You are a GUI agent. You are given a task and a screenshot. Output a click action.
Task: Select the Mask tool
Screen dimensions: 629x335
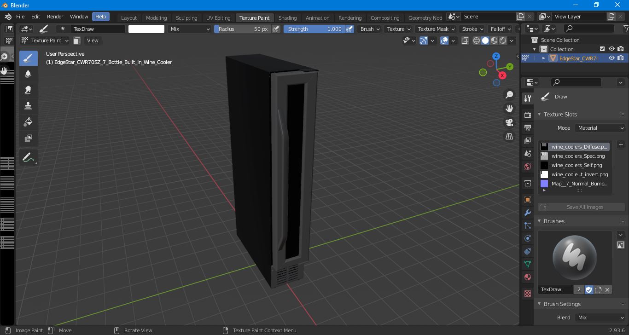[28, 138]
